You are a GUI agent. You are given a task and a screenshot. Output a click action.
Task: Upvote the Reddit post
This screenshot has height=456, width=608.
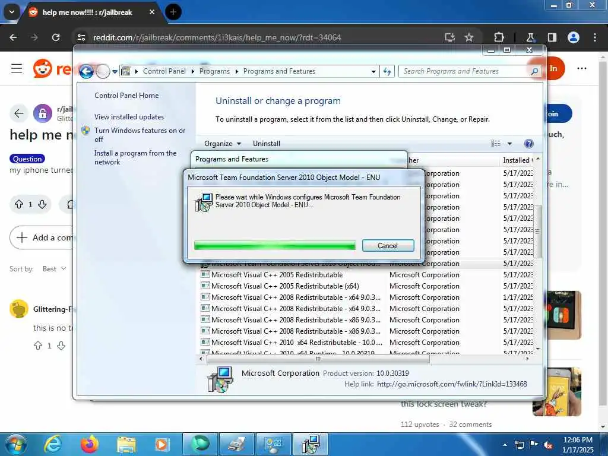tap(18, 204)
